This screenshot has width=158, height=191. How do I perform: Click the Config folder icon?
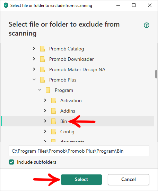(53, 132)
